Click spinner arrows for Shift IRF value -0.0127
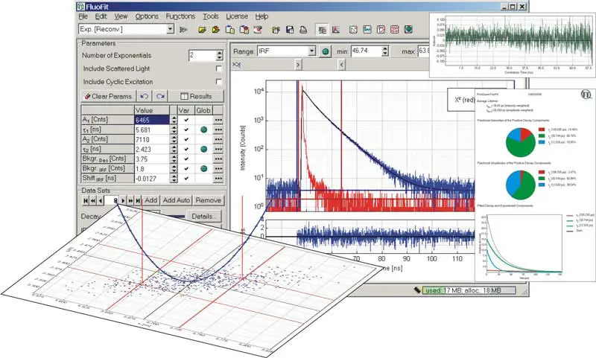The image size is (596, 358). (174, 179)
